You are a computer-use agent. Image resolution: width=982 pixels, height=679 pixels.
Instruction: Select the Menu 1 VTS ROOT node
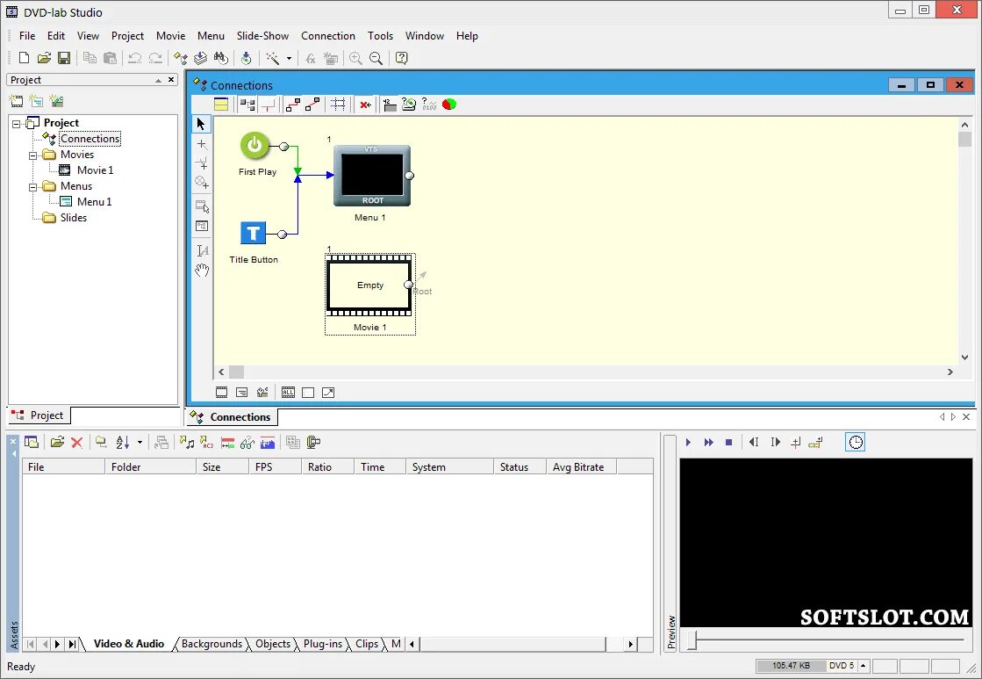(x=372, y=176)
